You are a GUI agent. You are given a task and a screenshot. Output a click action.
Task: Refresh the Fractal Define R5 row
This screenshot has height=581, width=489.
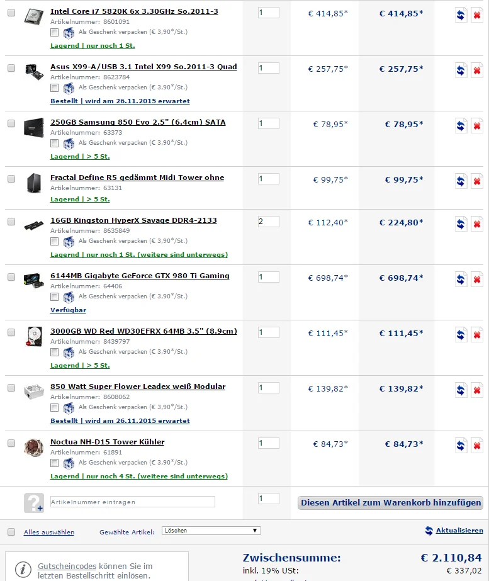coord(461,181)
